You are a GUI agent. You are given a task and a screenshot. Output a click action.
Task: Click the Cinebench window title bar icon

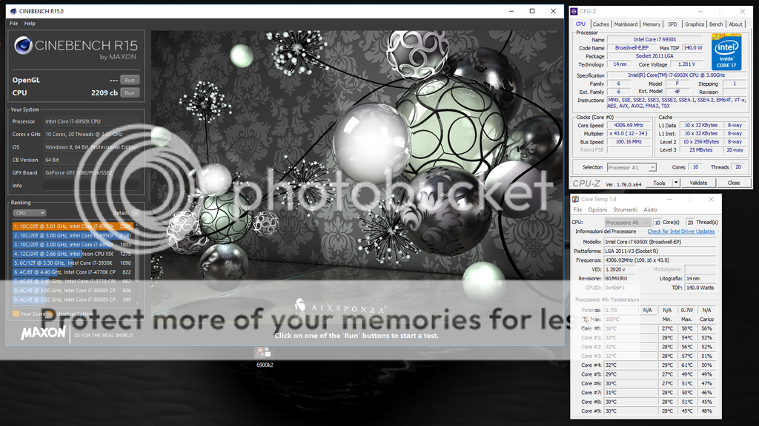[7, 11]
